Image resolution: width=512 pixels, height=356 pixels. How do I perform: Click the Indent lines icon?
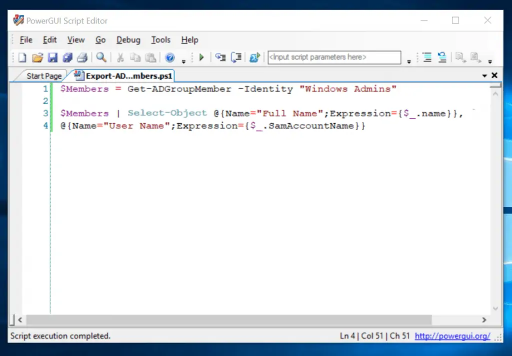[x=427, y=57]
